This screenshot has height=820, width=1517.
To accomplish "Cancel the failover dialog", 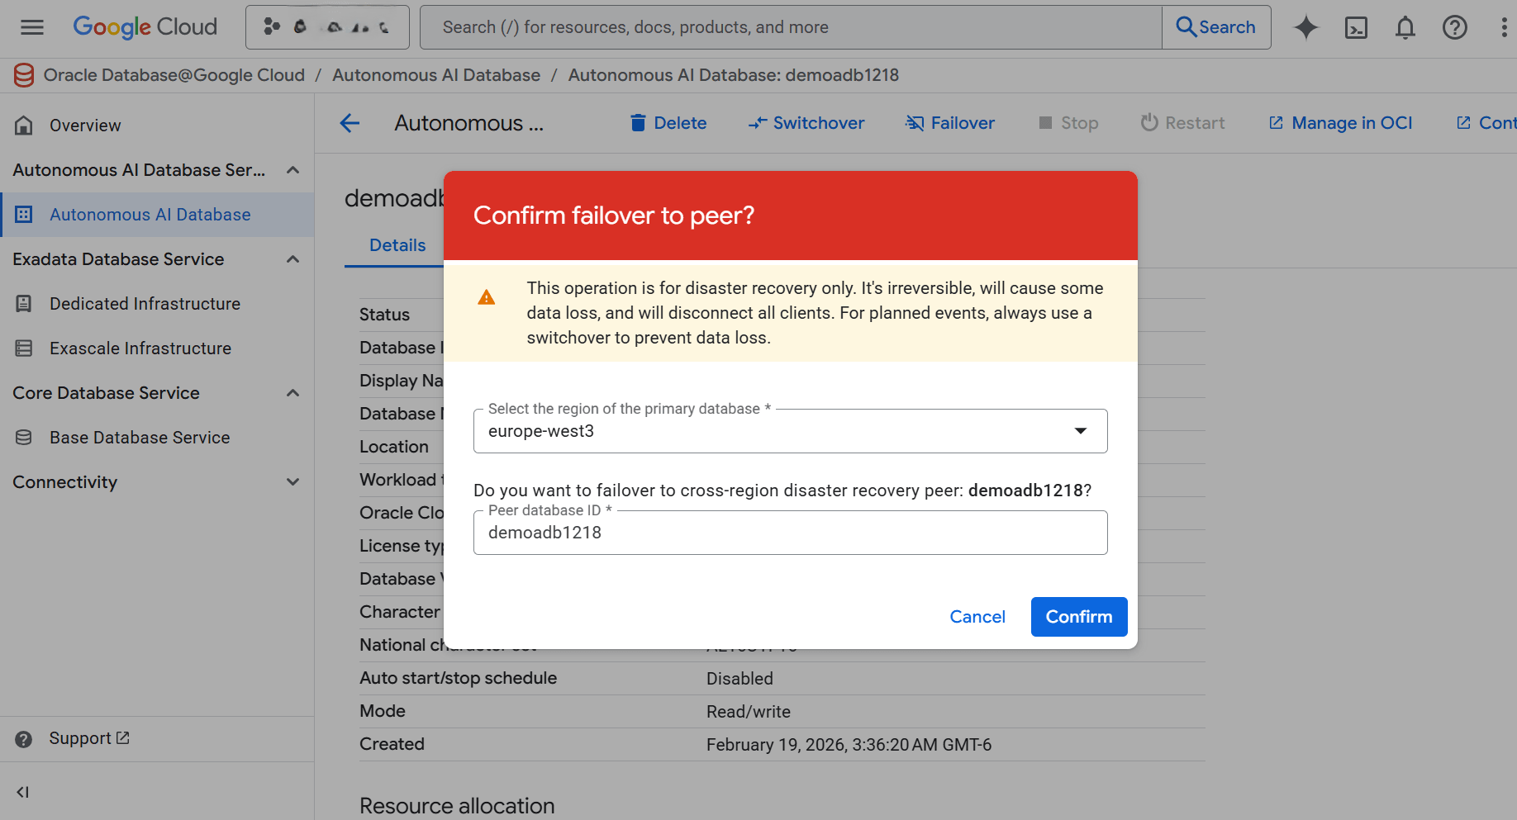I will (977, 617).
